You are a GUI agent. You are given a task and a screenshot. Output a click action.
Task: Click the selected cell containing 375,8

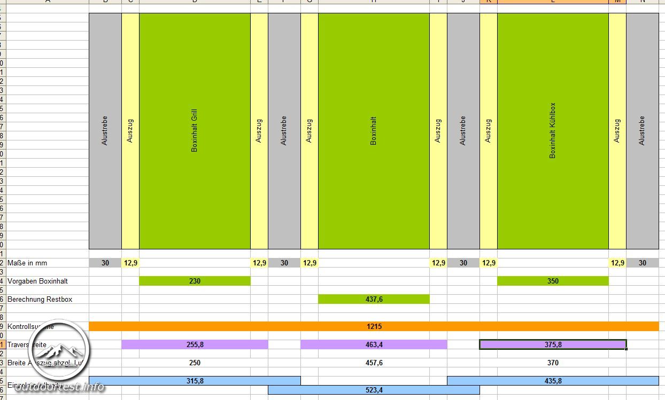pyautogui.click(x=553, y=344)
